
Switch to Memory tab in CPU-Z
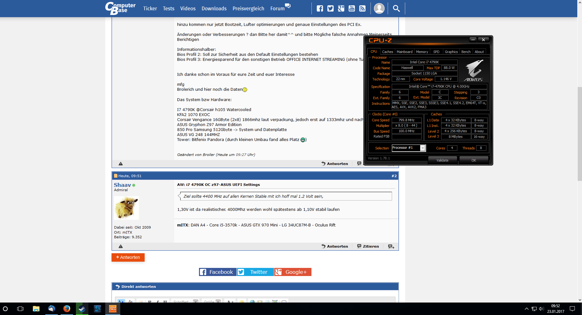click(422, 52)
